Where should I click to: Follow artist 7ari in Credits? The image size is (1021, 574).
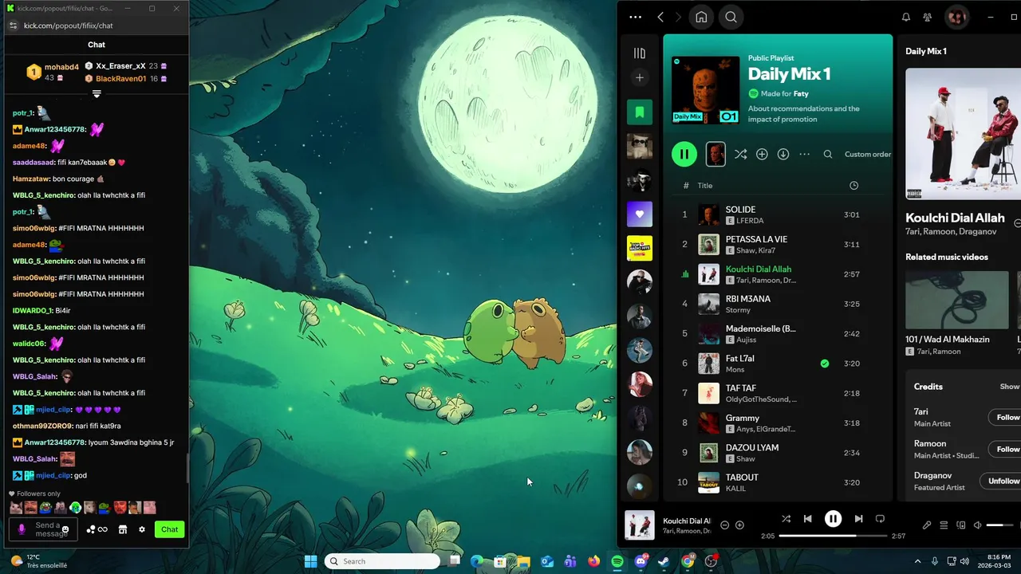1007,417
